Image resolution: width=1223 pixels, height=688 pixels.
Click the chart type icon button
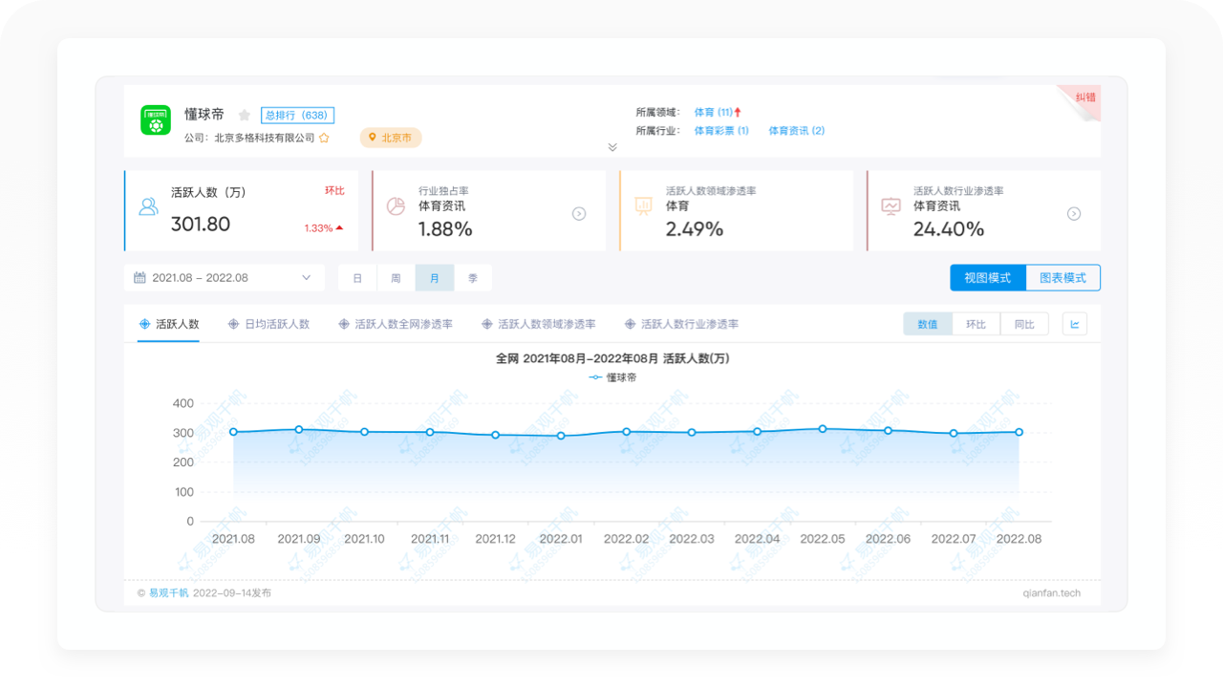click(x=1075, y=324)
